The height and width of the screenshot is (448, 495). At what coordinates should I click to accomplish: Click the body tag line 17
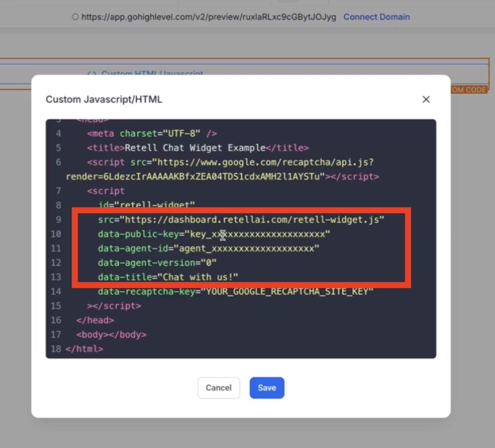(x=111, y=335)
